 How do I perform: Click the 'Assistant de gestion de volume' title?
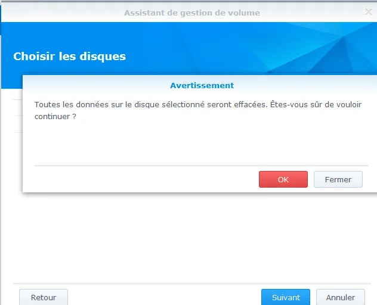(x=192, y=13)
